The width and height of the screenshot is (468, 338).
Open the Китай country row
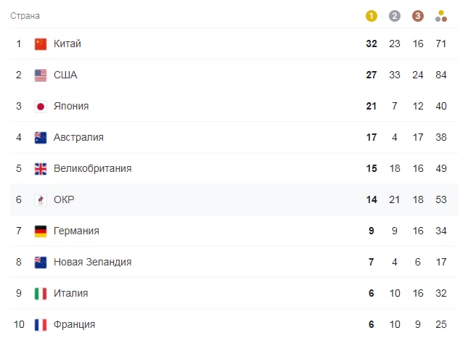click(x=234, y=44)
